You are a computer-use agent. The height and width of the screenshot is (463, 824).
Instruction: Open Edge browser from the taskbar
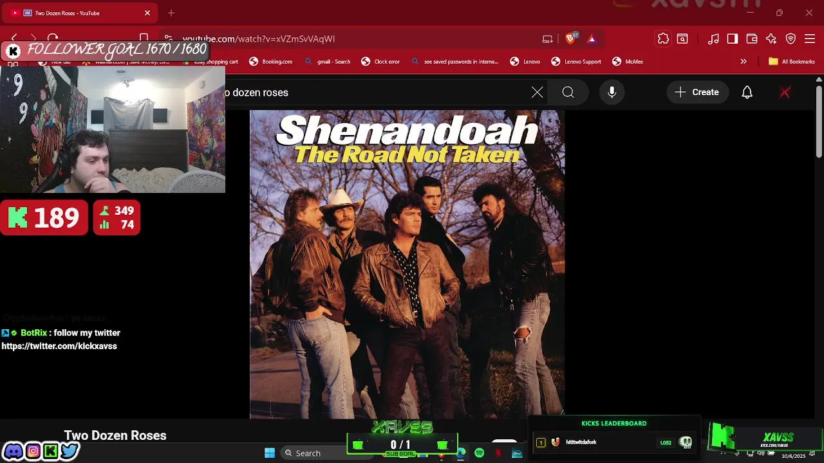[x=461, y=453]
